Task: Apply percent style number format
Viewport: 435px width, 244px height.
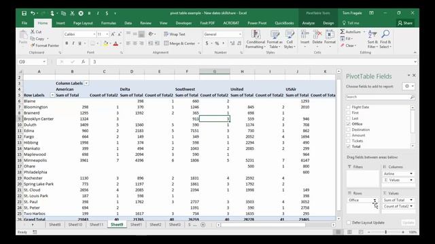Action: [x=217, y=43]
